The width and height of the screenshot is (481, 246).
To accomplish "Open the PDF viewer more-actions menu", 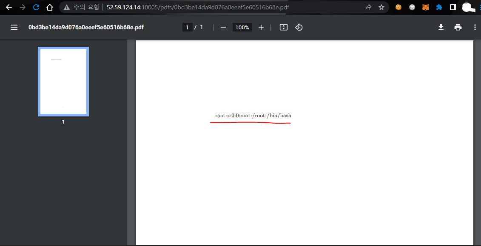I will 475,27.
